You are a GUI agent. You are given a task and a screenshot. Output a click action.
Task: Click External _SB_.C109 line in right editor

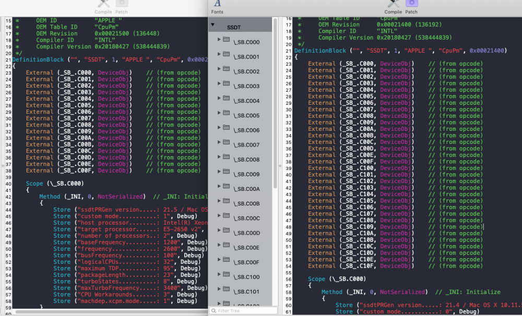[x=396, y=227]
